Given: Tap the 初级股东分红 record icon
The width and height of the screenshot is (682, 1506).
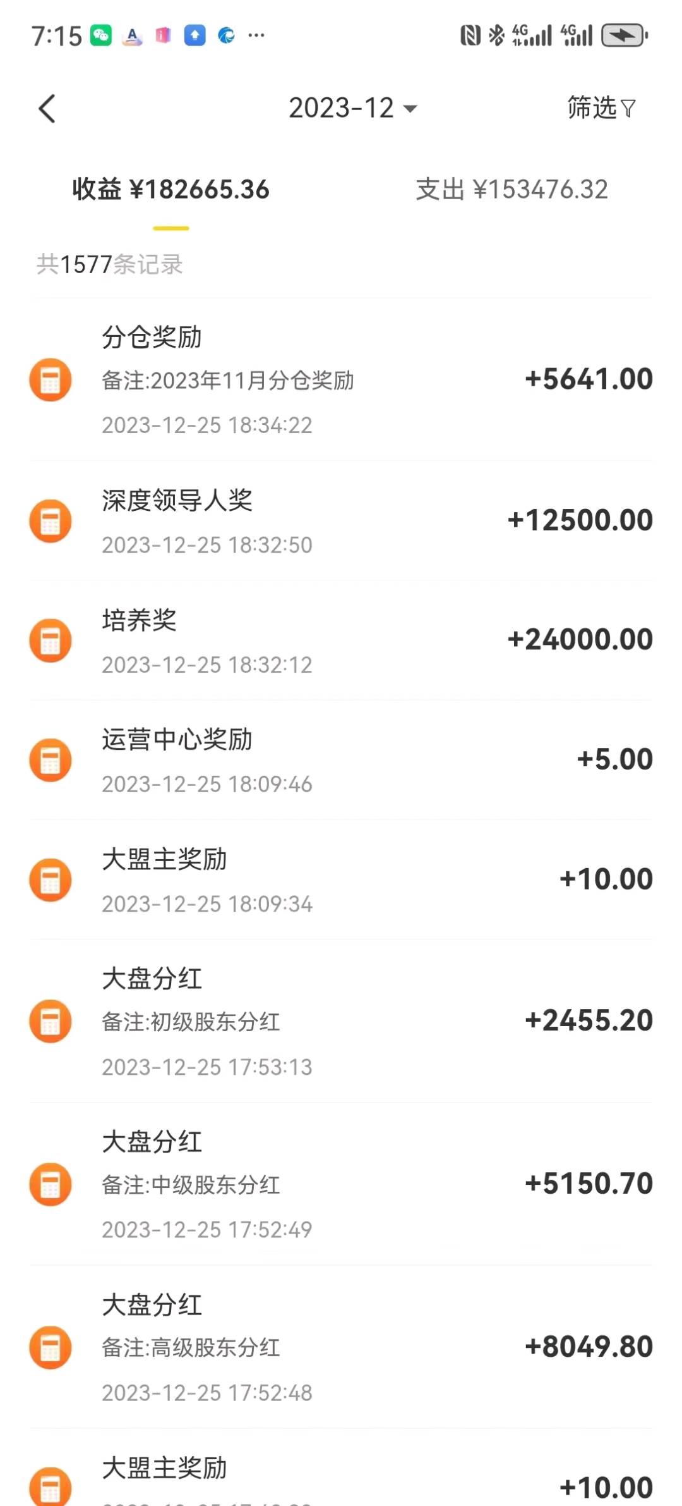Looking at the screenshot, I should click(51, 1021).
